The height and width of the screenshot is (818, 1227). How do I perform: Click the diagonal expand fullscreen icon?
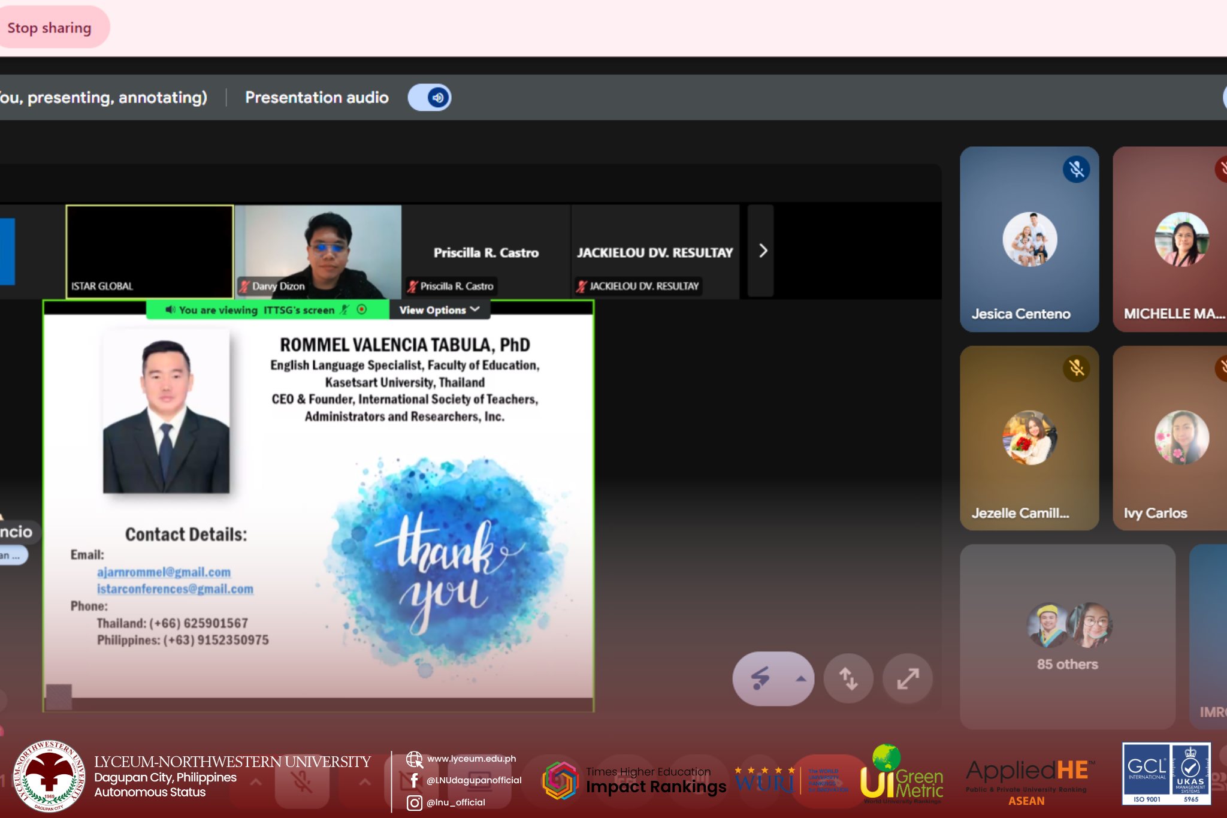908,678
